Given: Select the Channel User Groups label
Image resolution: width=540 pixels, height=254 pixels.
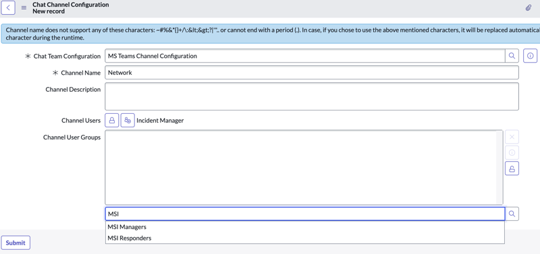Looking at the screenshot, I should pos(72,137).
